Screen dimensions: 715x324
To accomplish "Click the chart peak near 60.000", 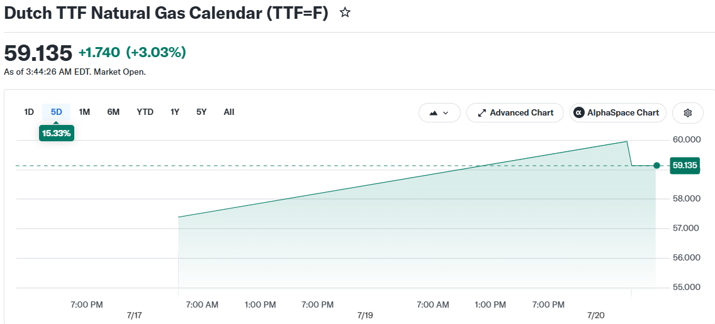I will point(628,141).
